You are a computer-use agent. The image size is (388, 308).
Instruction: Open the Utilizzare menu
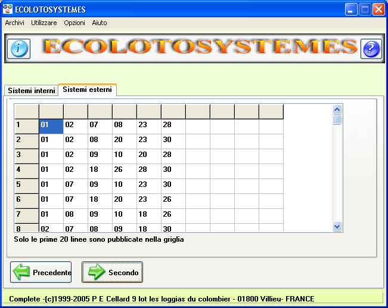44,23
